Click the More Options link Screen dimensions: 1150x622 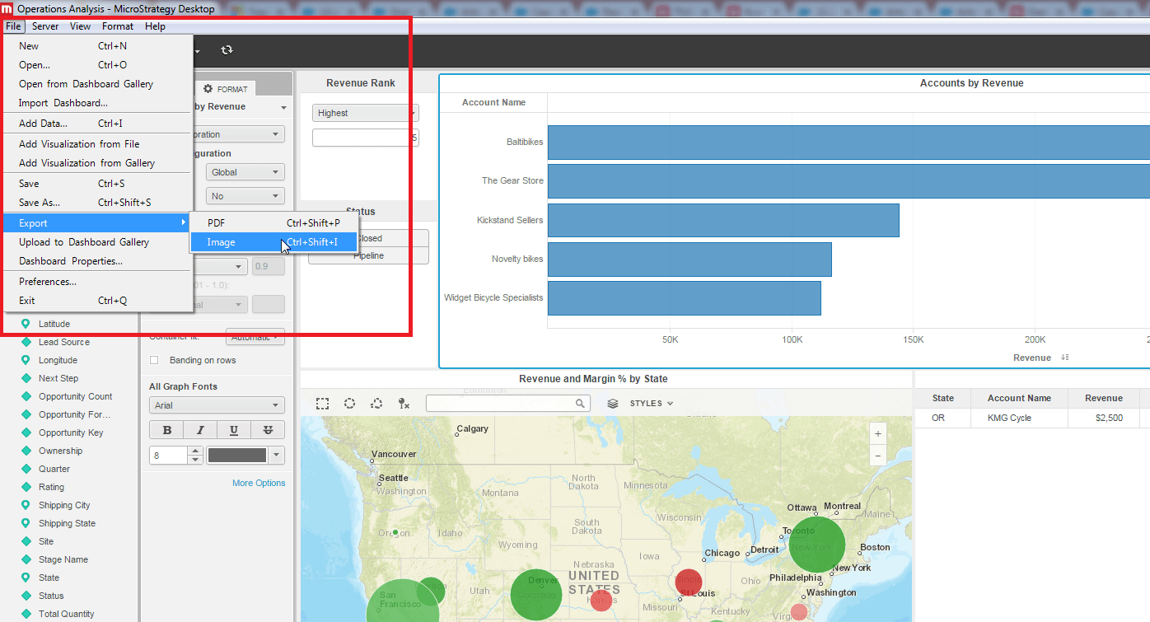tap(259, 483)
